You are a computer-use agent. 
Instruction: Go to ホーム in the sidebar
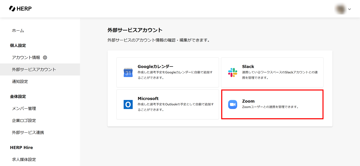18,30
